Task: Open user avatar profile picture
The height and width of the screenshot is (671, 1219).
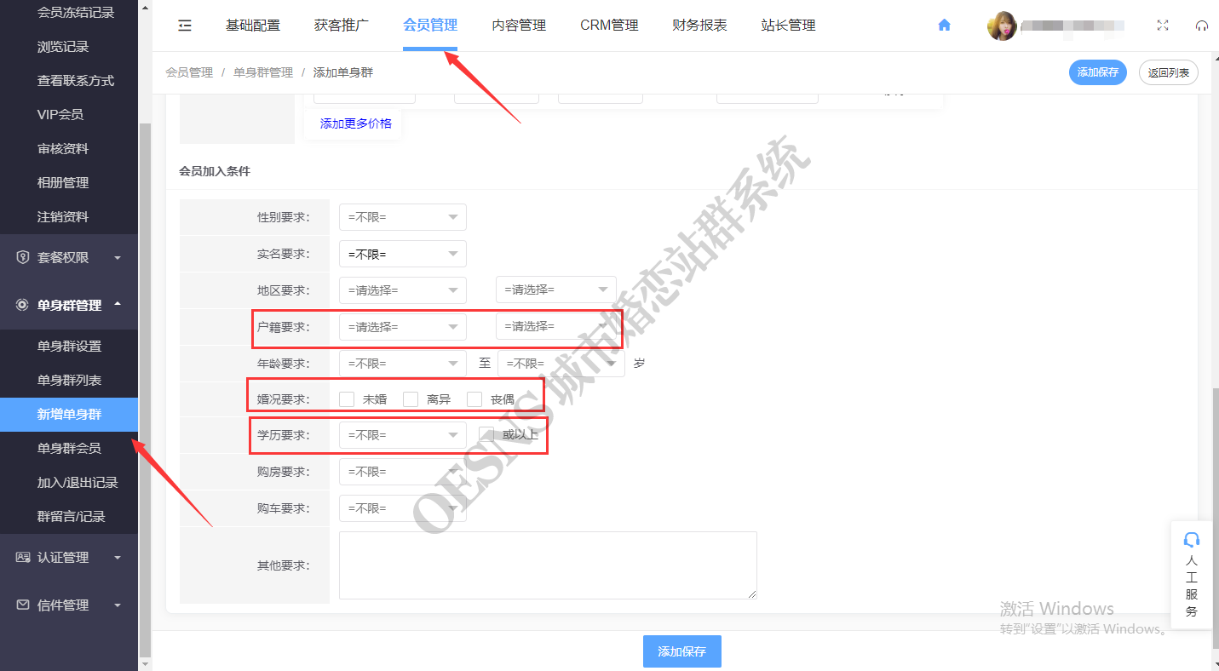Action: pos(1002,26)
